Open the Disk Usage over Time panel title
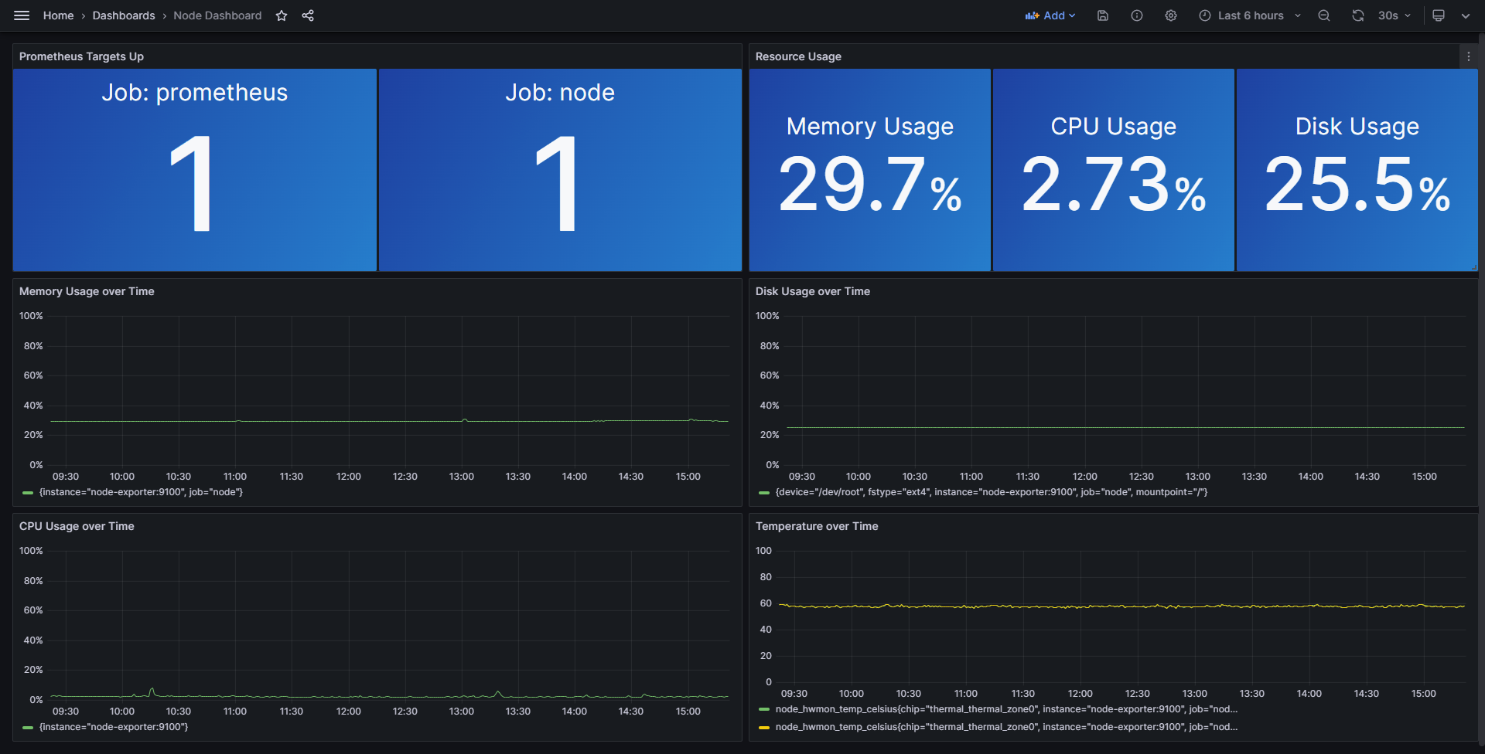This screenshot has width=1485, height=754. [813, 291]
